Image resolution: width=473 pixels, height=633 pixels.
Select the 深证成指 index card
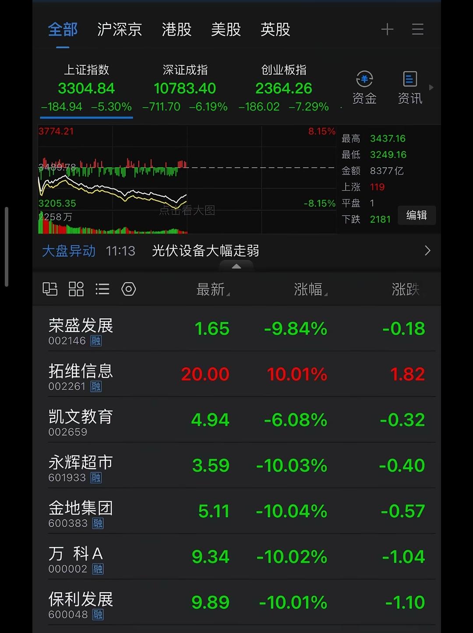coord(185,89)
